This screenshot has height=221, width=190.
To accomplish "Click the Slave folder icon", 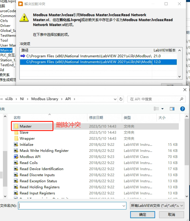I will point(16,132).
